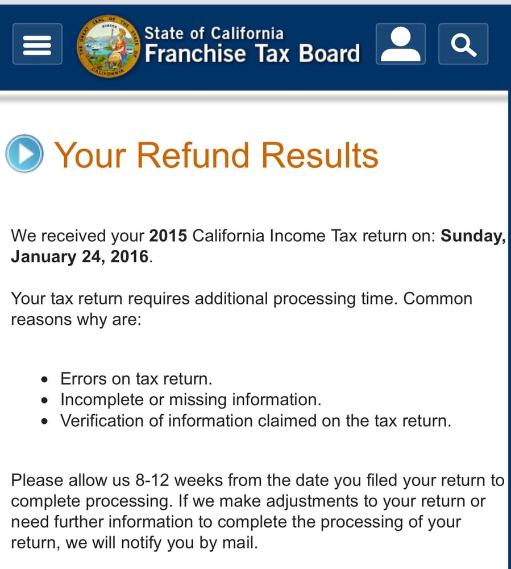Click the "Errors on tax return" bullet item
Image resolution: width=511 pixels, height=569 pixels.
[136, 379]
